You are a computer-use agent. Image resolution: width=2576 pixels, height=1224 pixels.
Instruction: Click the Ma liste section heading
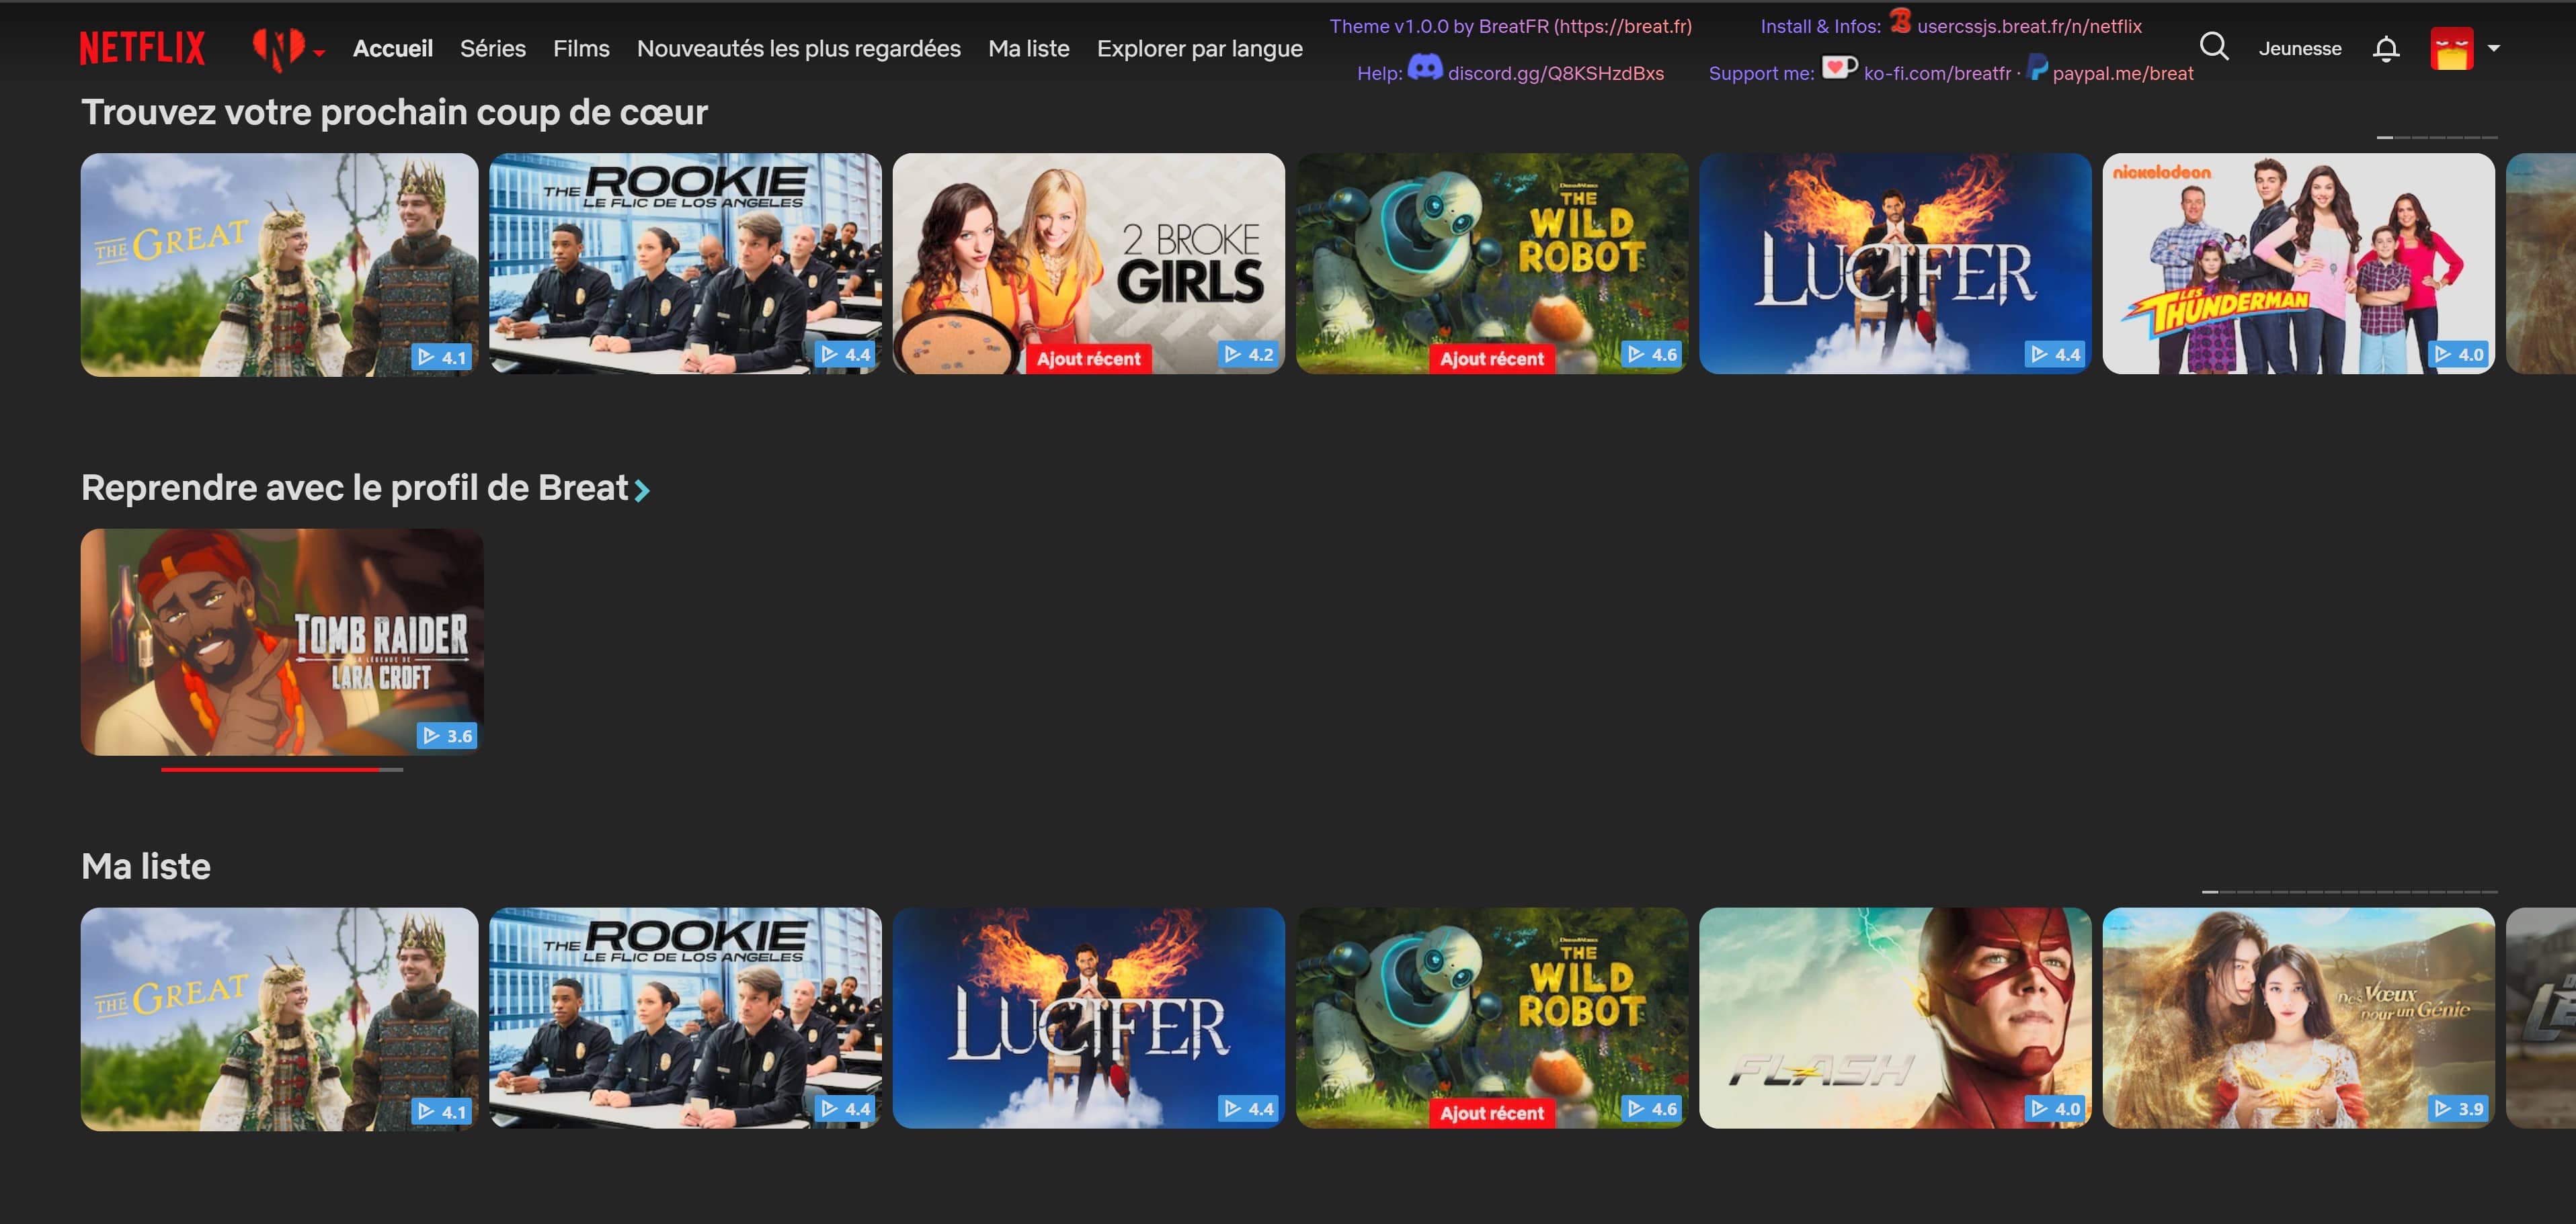[146, 867]
